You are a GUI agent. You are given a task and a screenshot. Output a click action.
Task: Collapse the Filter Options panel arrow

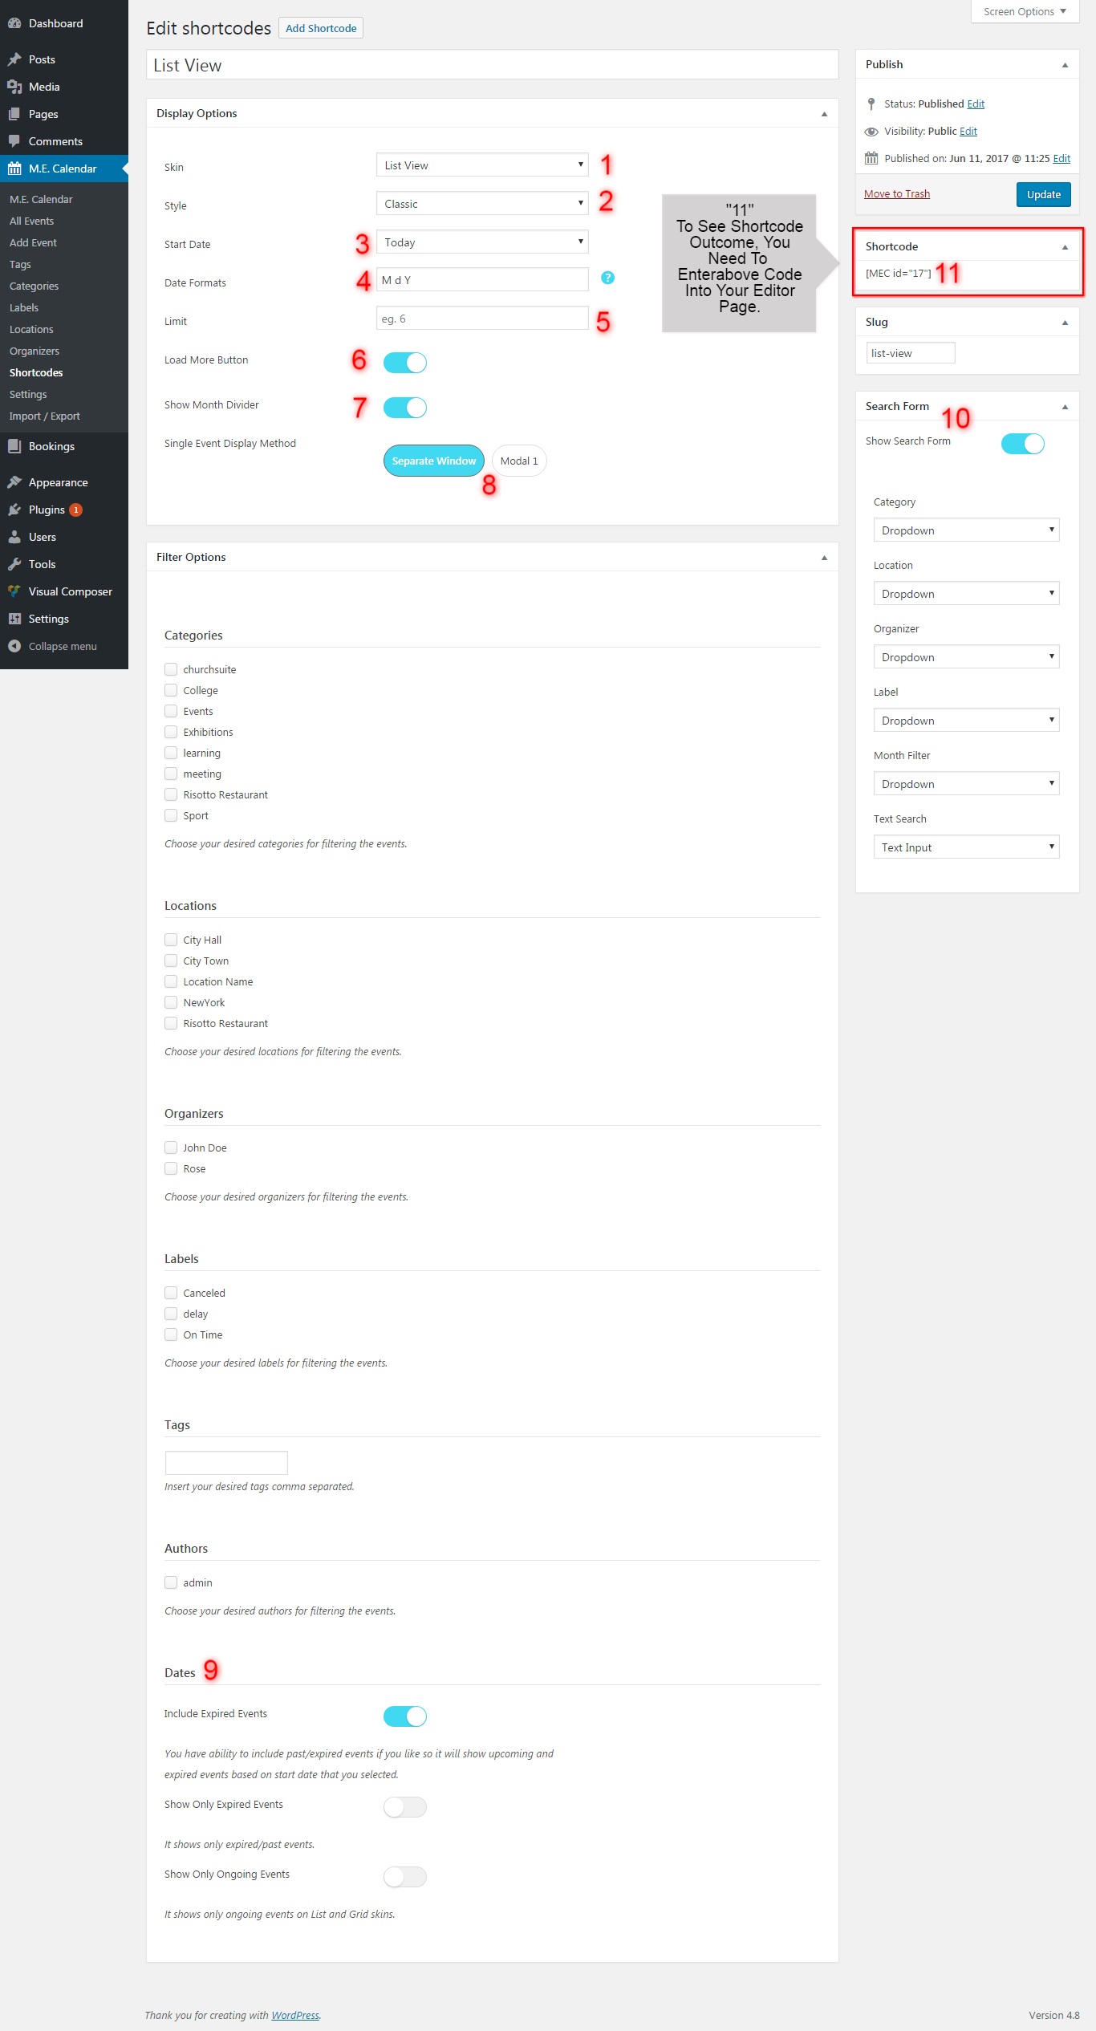click(x=824, y=558)
